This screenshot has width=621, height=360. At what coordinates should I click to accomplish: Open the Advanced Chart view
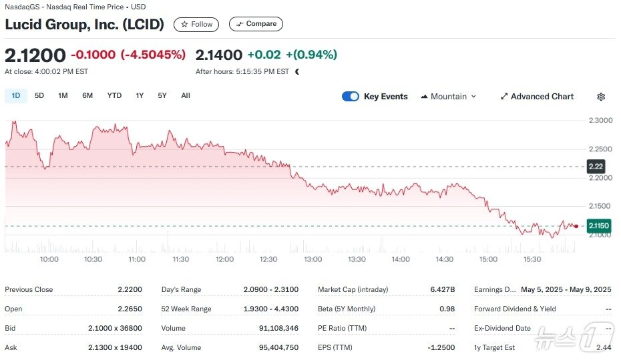tap(537, 97)
